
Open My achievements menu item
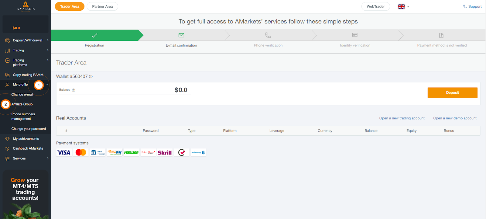click(26, 139)
